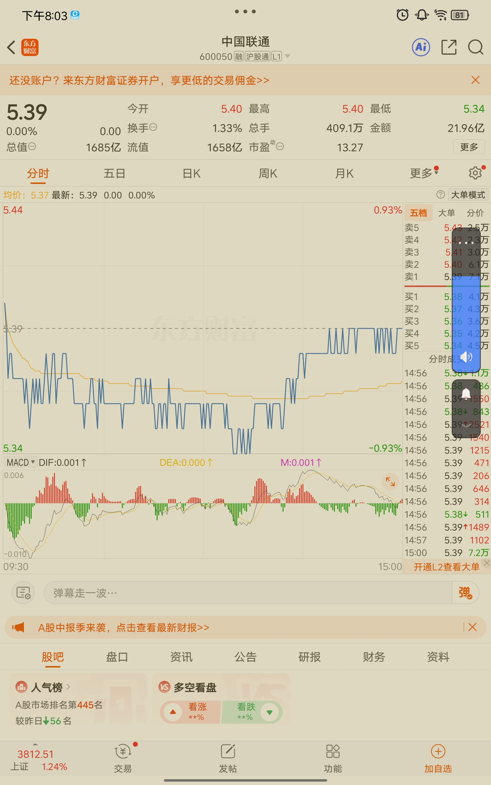Switch to the 分时 chart tab
Screen dimensions: 491x785
click(x=38, y=173)
